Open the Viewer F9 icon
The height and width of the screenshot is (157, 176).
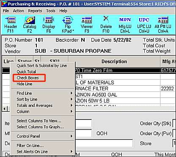pyautogui.click(x=87, y=24)
